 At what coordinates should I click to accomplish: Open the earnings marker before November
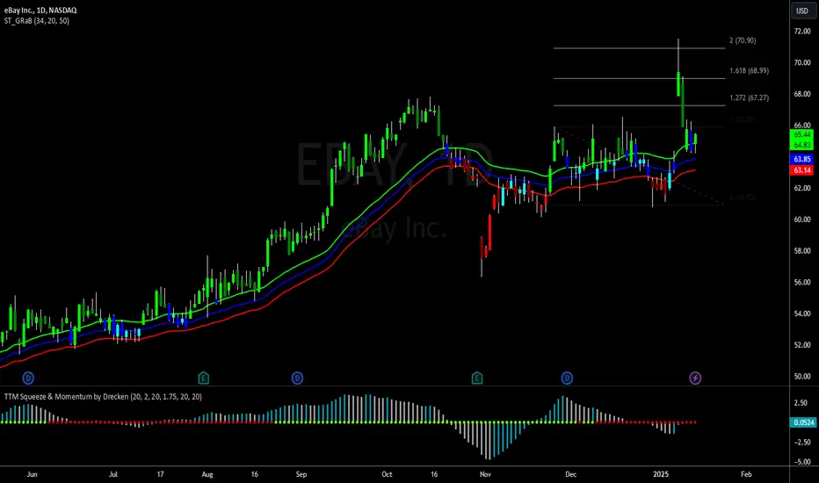point(477,378)
